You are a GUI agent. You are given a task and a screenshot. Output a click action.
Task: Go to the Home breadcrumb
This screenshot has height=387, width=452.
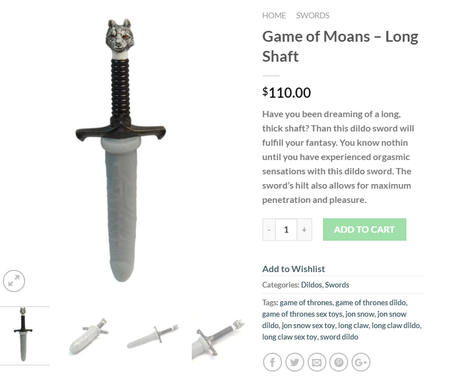274,15
